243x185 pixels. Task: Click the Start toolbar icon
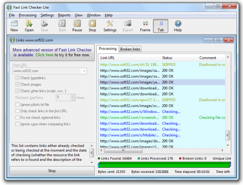pos(62,26)
